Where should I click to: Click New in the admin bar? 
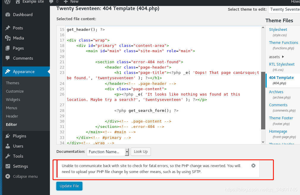(74, 2)
